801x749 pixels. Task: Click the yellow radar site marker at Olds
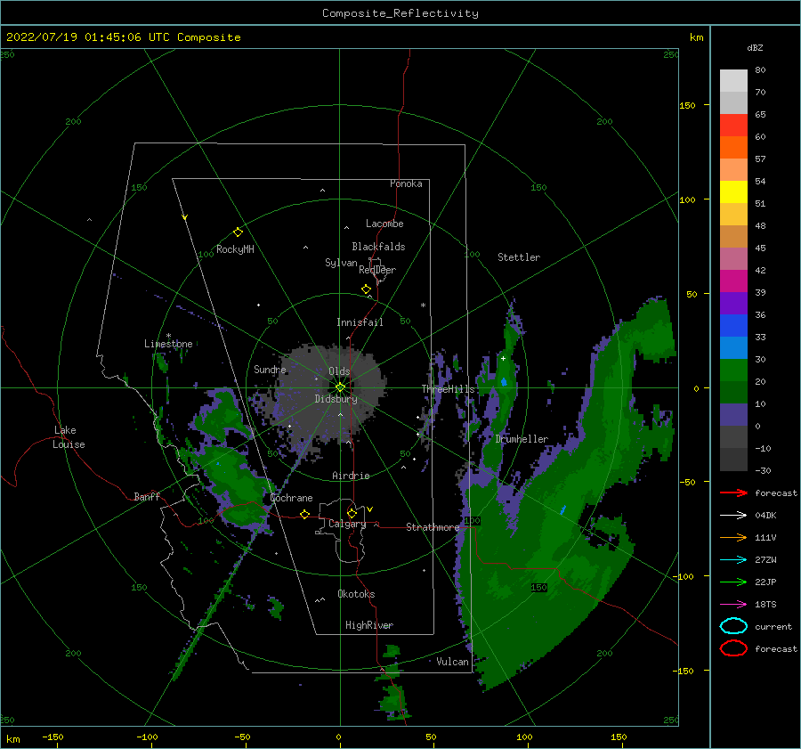(340, 387)
